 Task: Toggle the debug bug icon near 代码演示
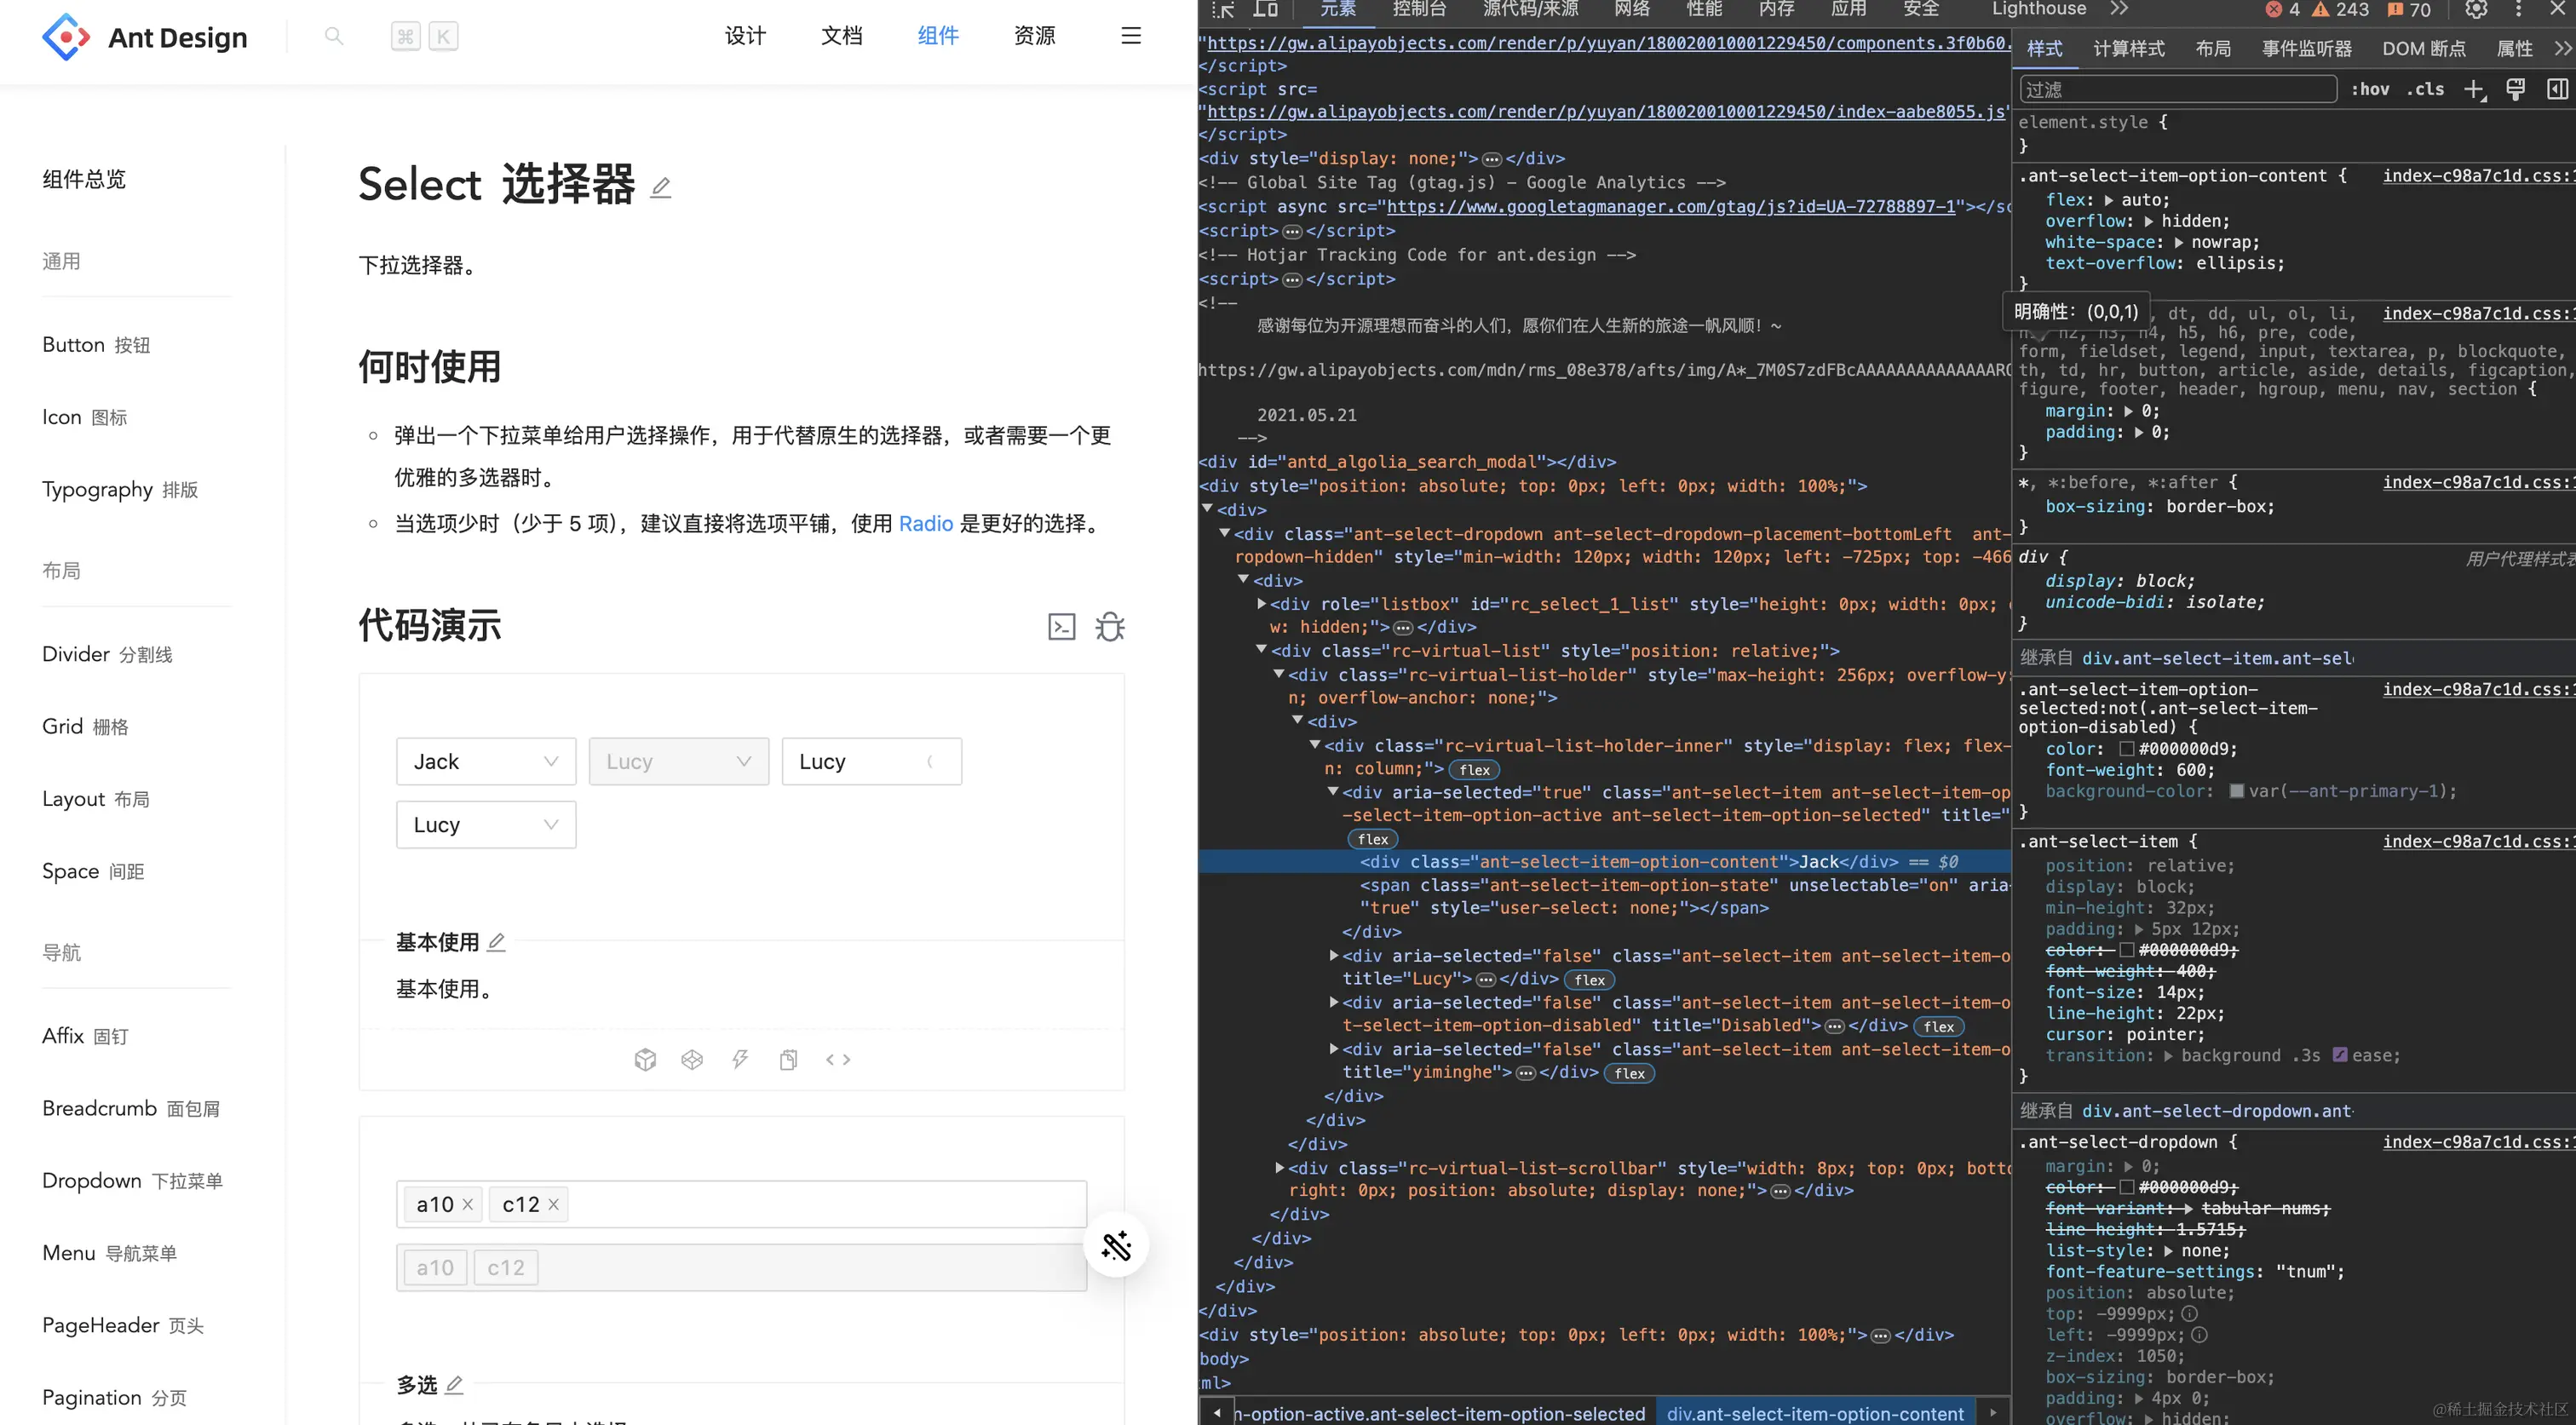[x=1110, y=627]
